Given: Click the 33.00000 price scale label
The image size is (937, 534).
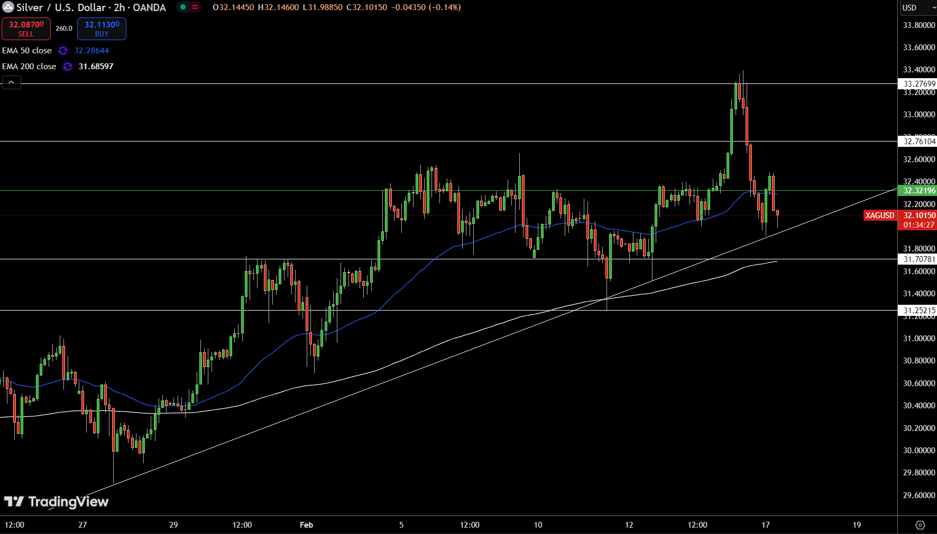Looking at the screenshot, I should (919, 114).
